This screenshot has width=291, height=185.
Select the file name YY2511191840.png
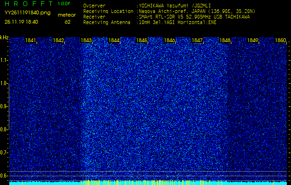[x=27, y=13]
